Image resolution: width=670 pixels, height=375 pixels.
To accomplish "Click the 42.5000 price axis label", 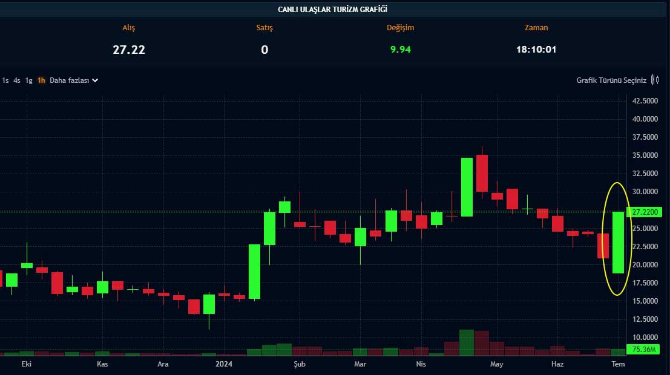I will 645,101.
